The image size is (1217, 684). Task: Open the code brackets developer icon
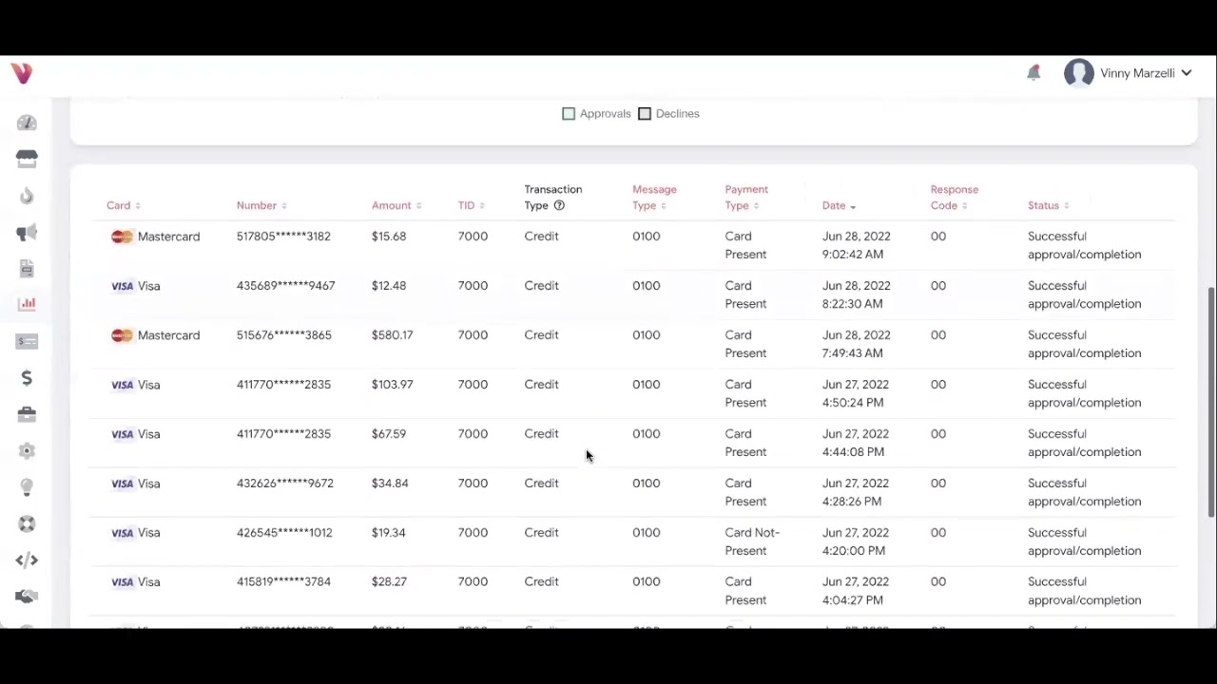(27, 560)
